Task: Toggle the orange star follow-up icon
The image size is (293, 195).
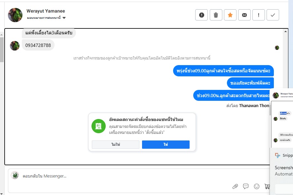Action: point(230,15)
